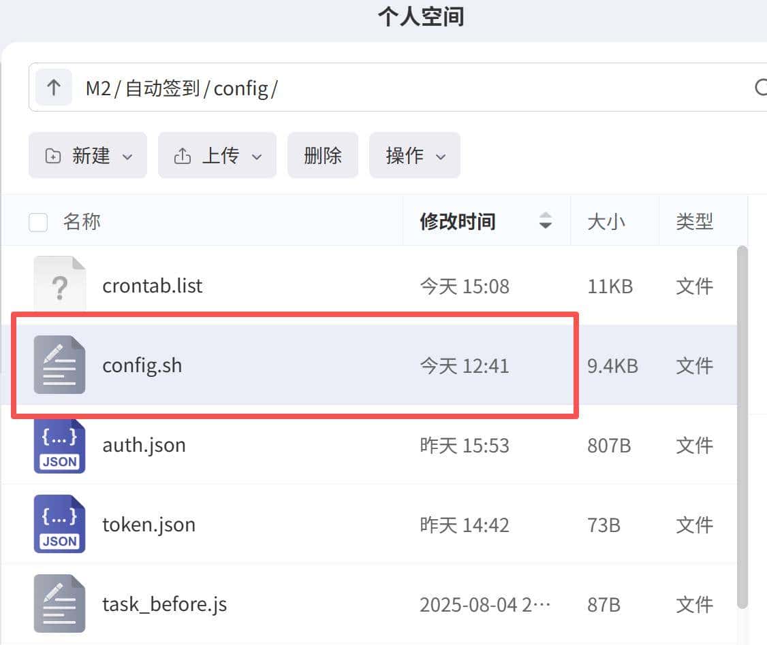Select the token.json file name
The image size is (767, 645).
pyautogui.click(x=148, y=524)
